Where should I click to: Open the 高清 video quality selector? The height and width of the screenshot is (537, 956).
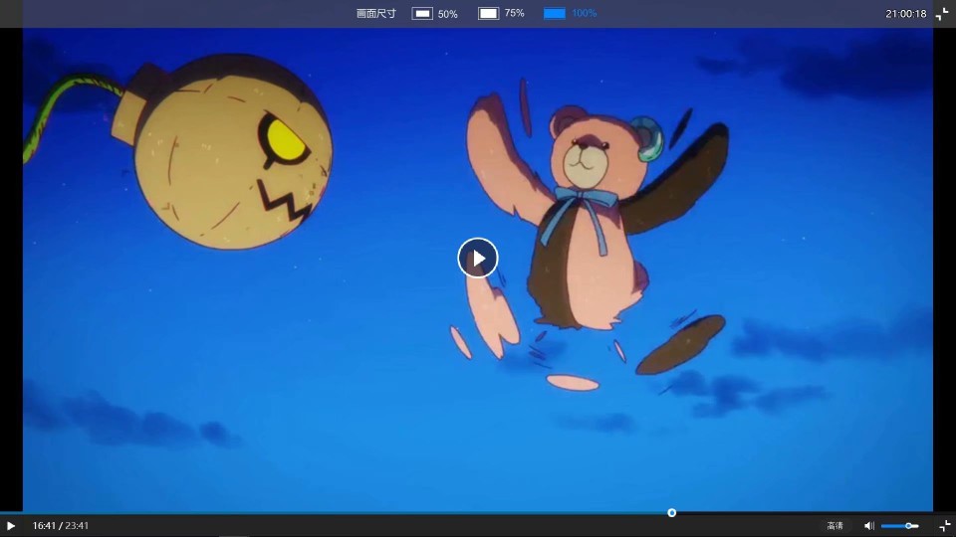click(835, 526)
